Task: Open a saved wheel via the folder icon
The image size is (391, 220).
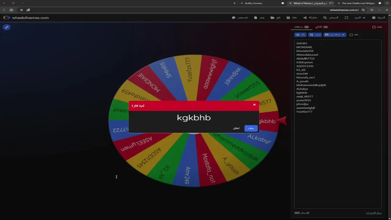Action: (276, 18)
